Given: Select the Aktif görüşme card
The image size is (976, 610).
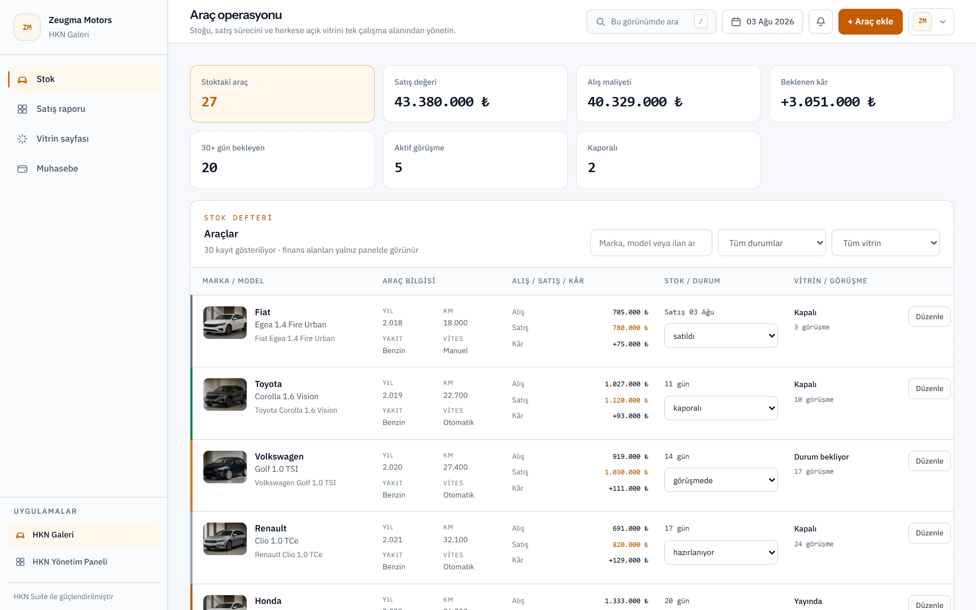Looking at the screenshot, I should click(x=475, y=160).
